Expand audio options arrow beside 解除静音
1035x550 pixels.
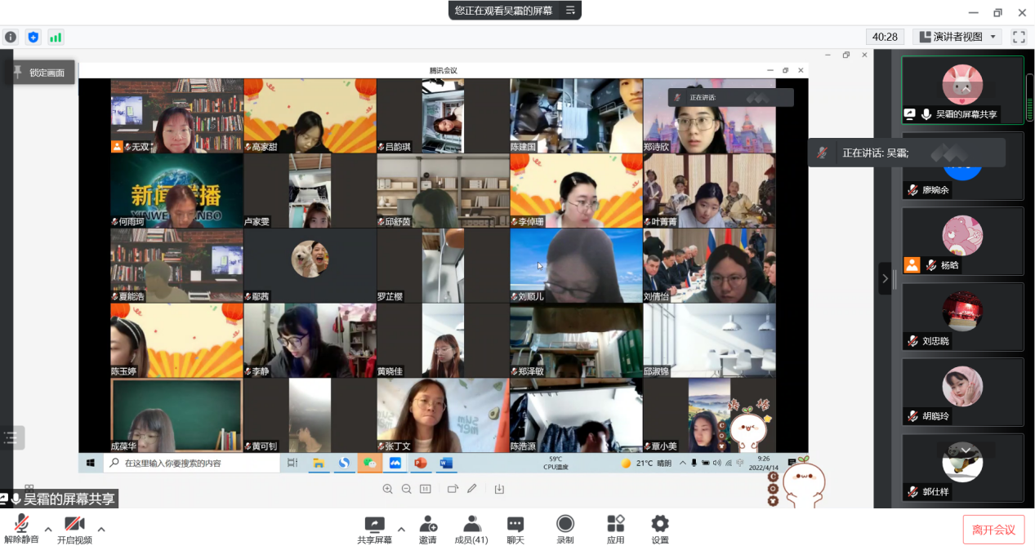(48, 529)
